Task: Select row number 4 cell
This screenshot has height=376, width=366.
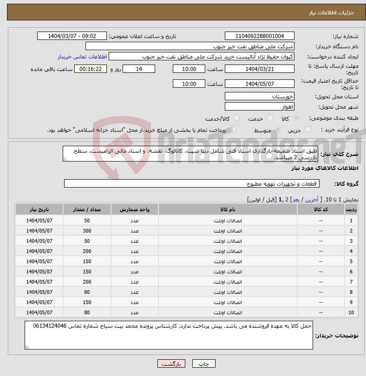Action: point(351,251)
